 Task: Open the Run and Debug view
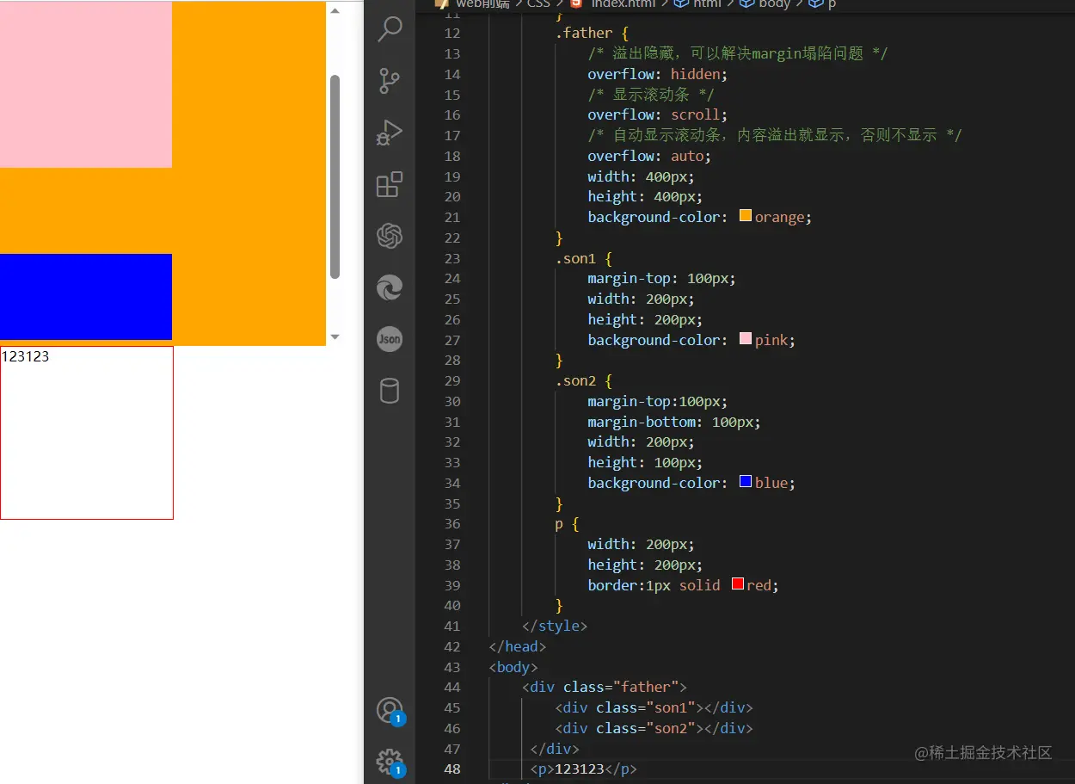[390, 133]
